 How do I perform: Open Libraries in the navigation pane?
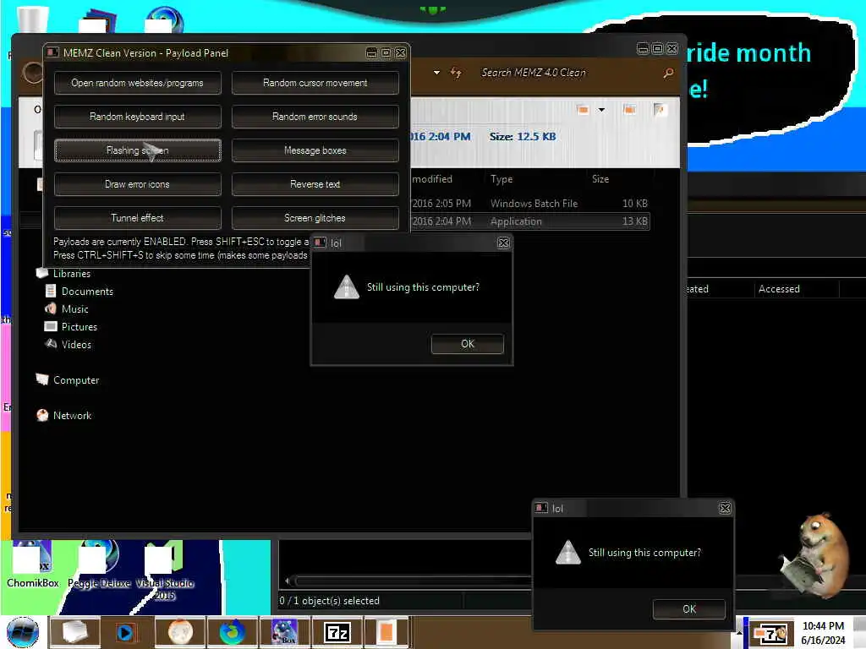71,274
